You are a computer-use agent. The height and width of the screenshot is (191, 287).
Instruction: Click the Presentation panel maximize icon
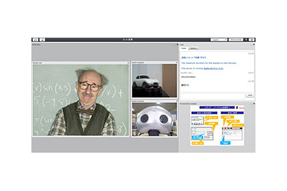(253, 103)
